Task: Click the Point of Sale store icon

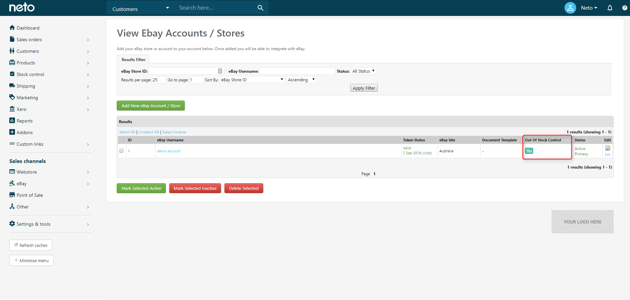Action: point(12,195)
